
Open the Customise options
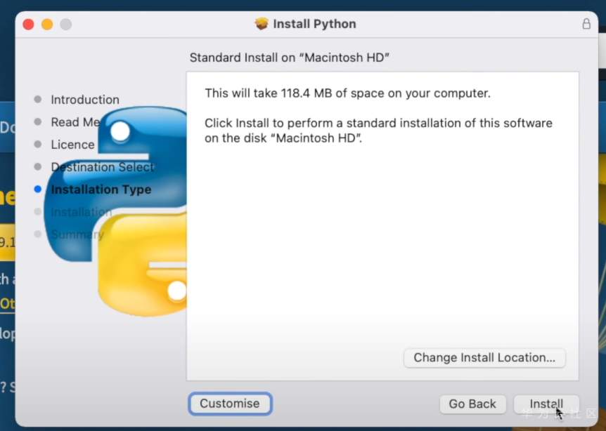(230, 404)
